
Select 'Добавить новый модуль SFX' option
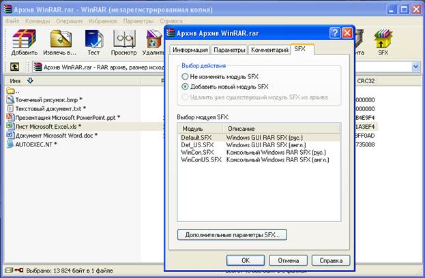pos(224,87)
